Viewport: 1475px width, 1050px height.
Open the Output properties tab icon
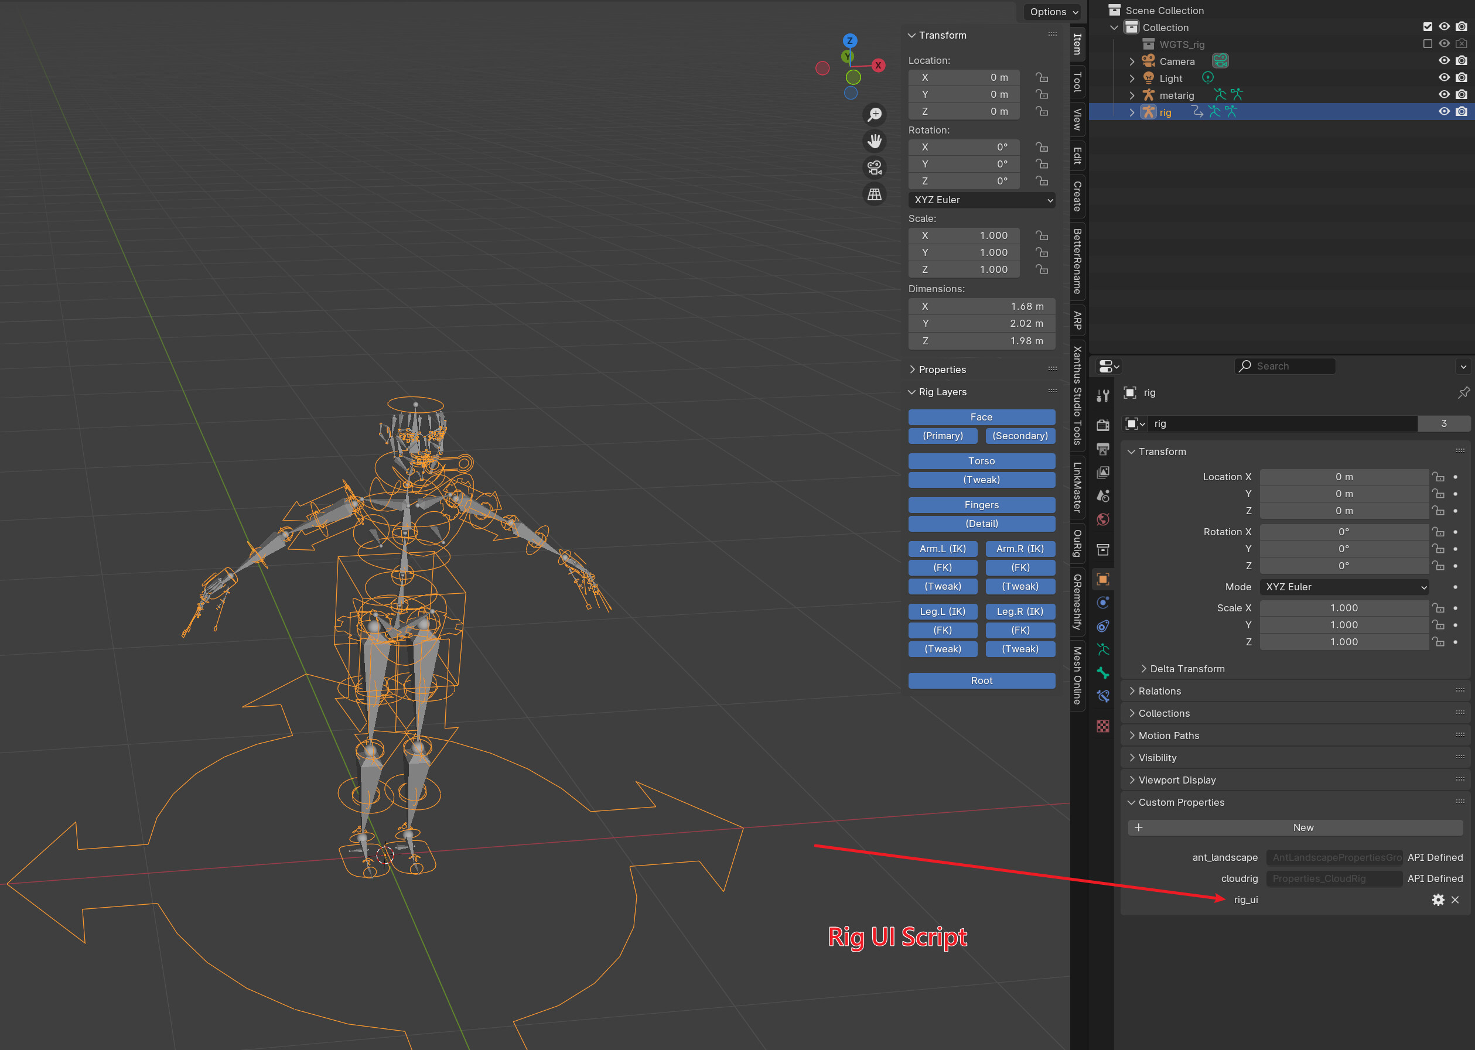1103,449
